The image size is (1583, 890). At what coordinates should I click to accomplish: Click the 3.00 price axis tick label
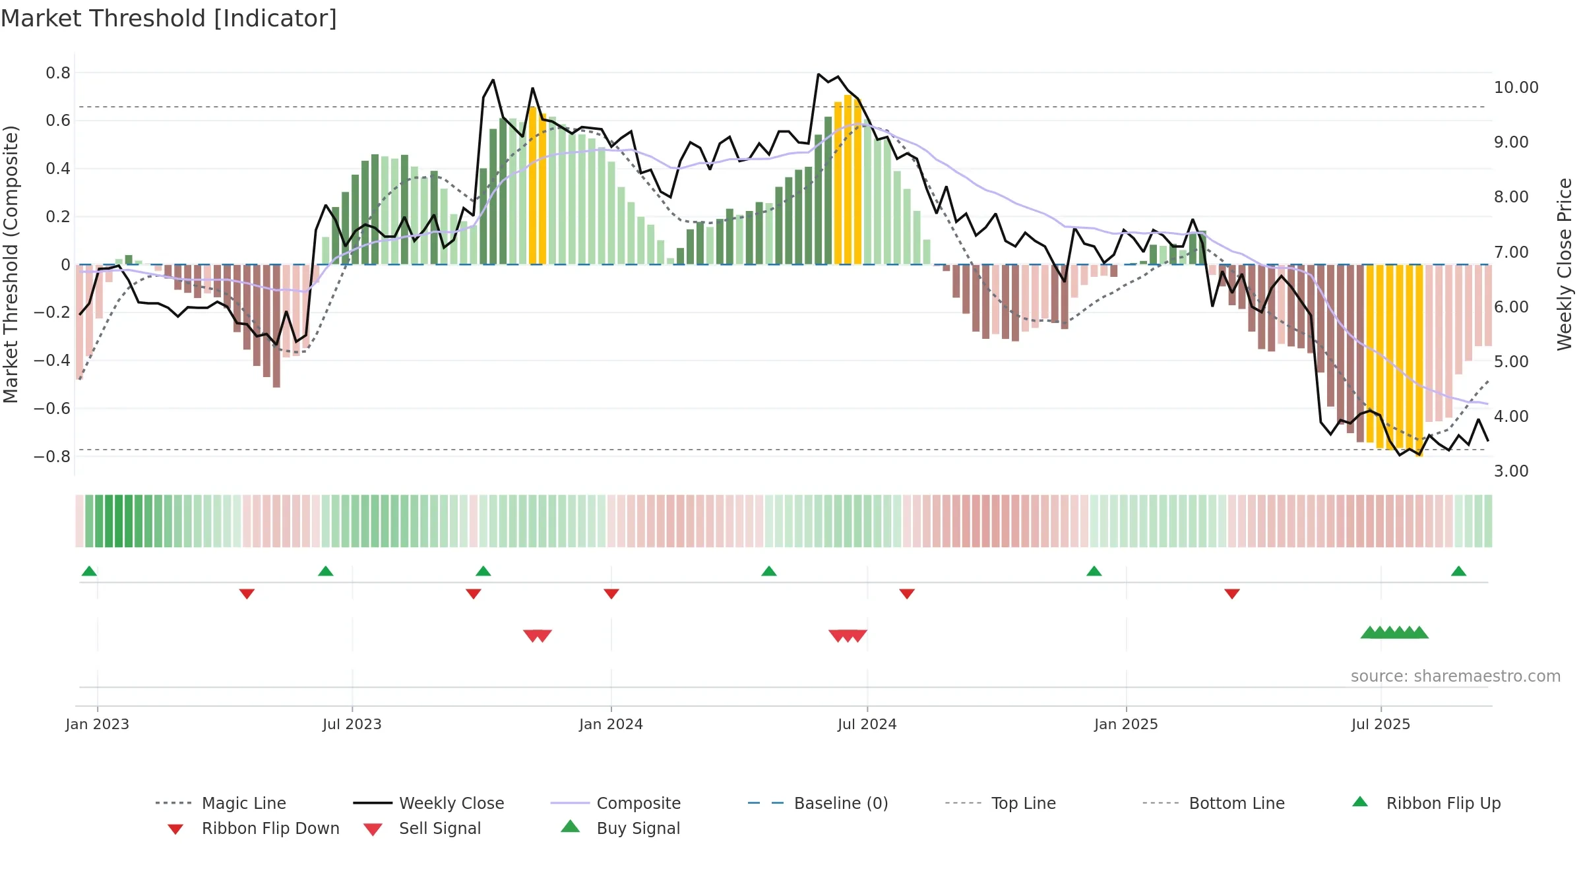(x=1511, y=471)
